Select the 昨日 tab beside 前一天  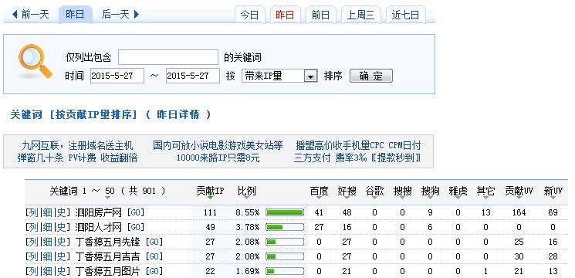(75, 15)
